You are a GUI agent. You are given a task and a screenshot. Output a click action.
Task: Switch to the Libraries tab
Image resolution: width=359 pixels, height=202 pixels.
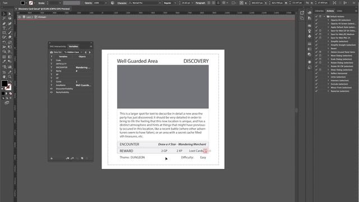[319, 11]
